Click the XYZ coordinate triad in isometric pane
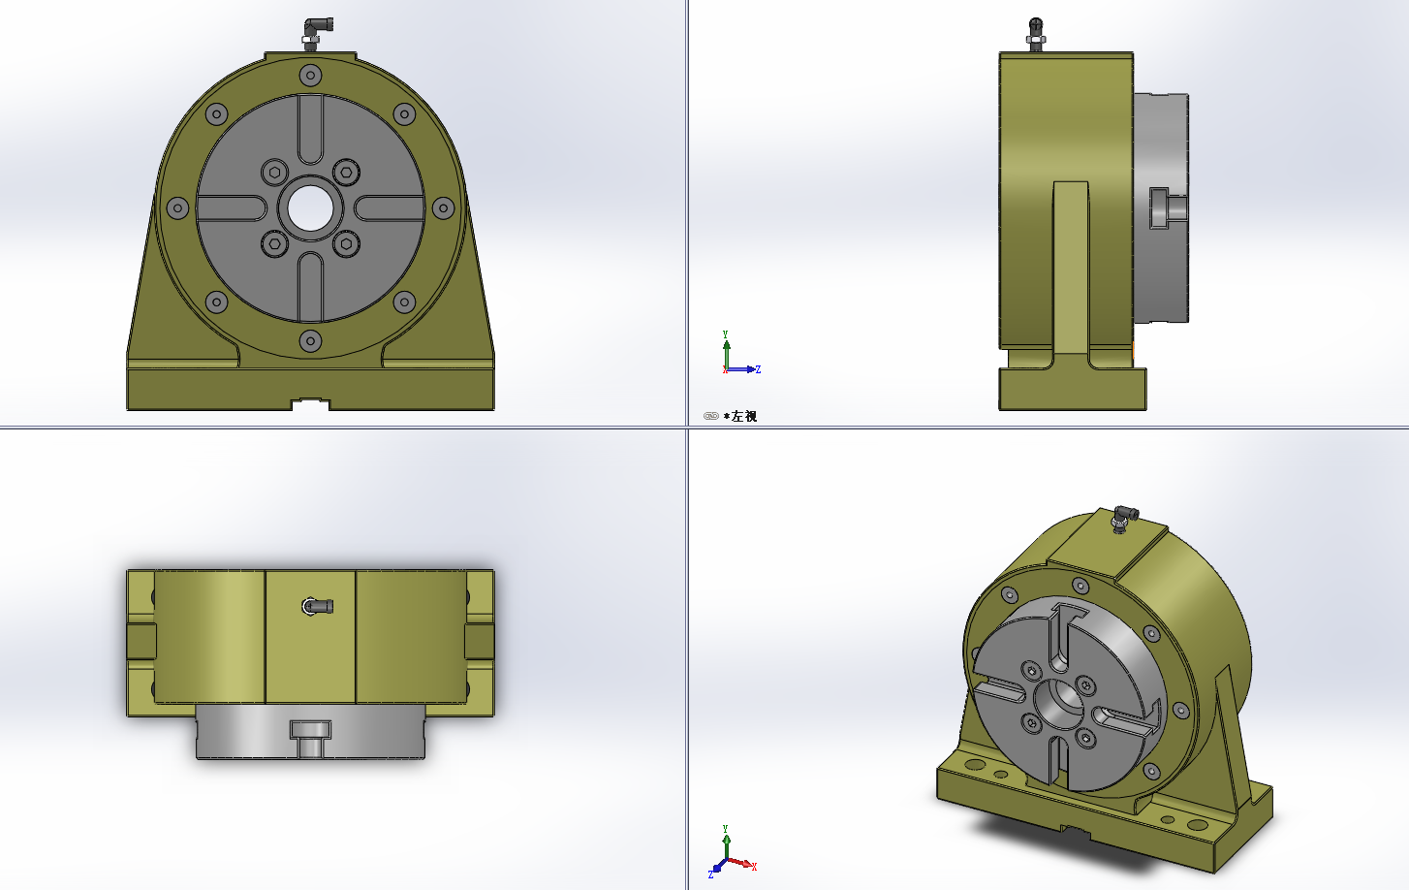Screen dimensions: 1409x890 tap(733, 852)
